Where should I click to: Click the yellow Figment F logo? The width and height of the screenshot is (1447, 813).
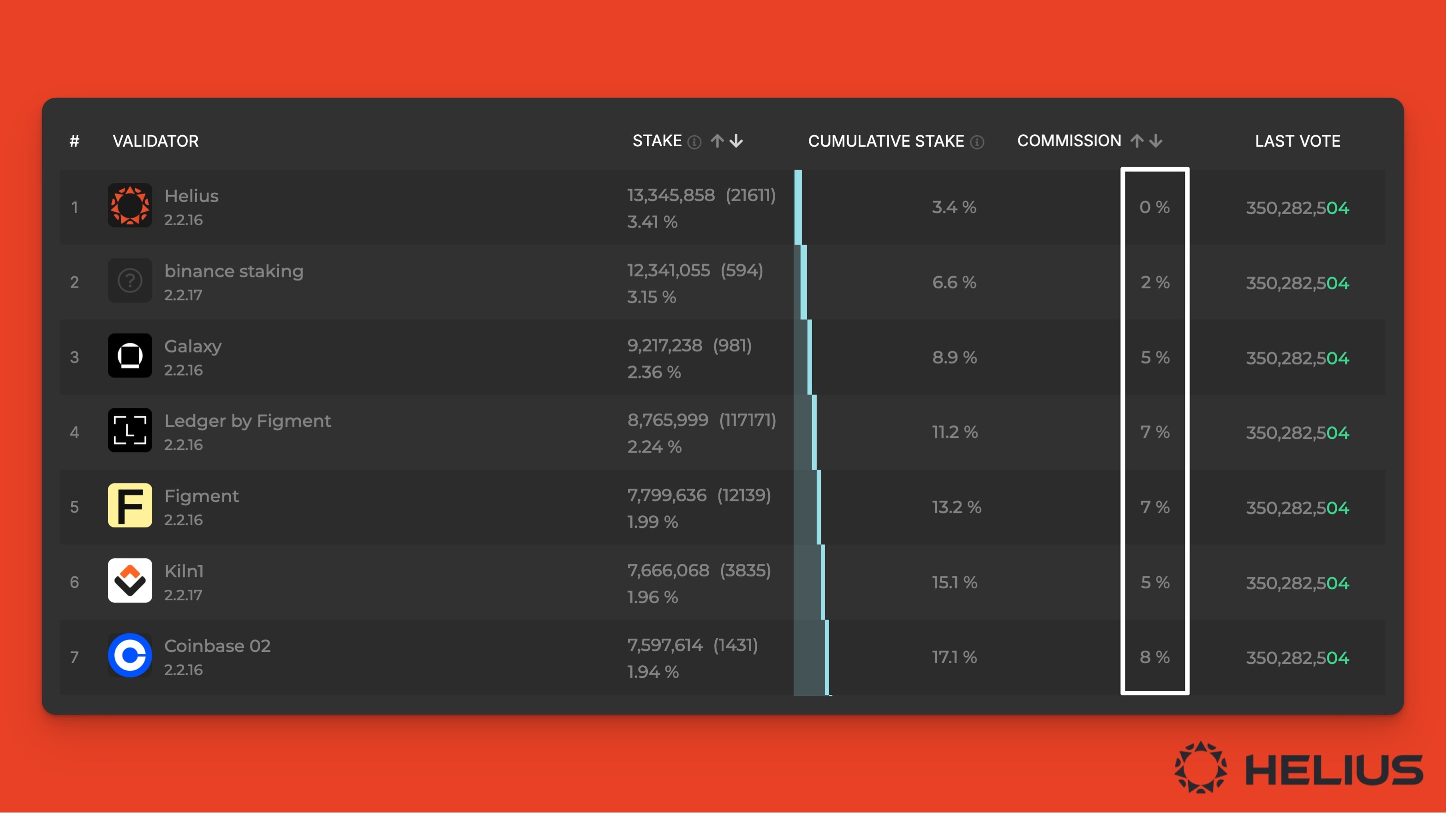130,506
